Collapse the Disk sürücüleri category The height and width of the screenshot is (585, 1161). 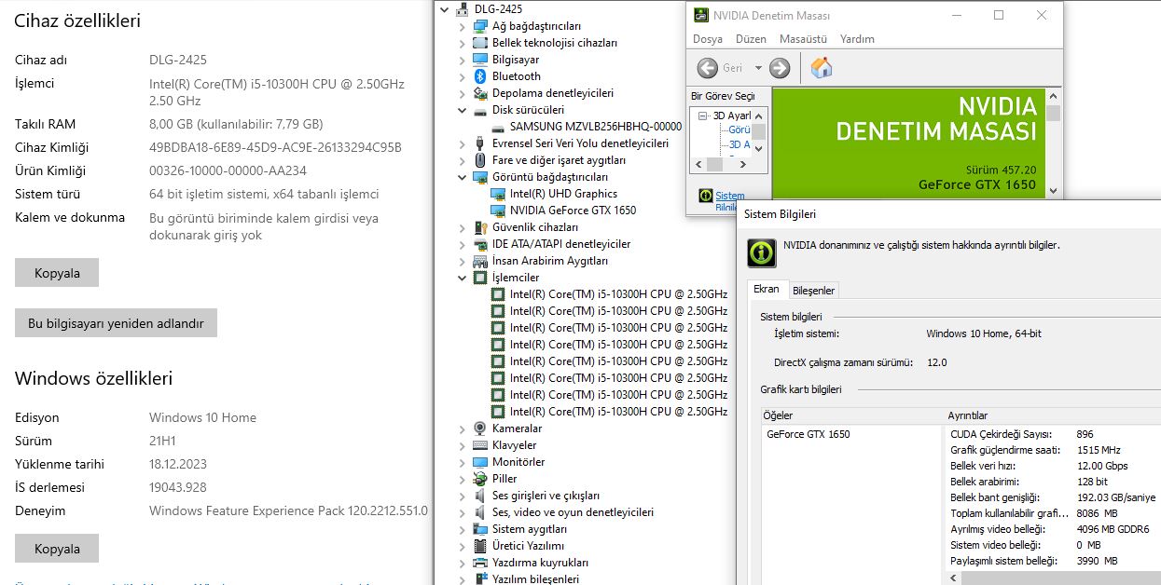click(462, 110)
